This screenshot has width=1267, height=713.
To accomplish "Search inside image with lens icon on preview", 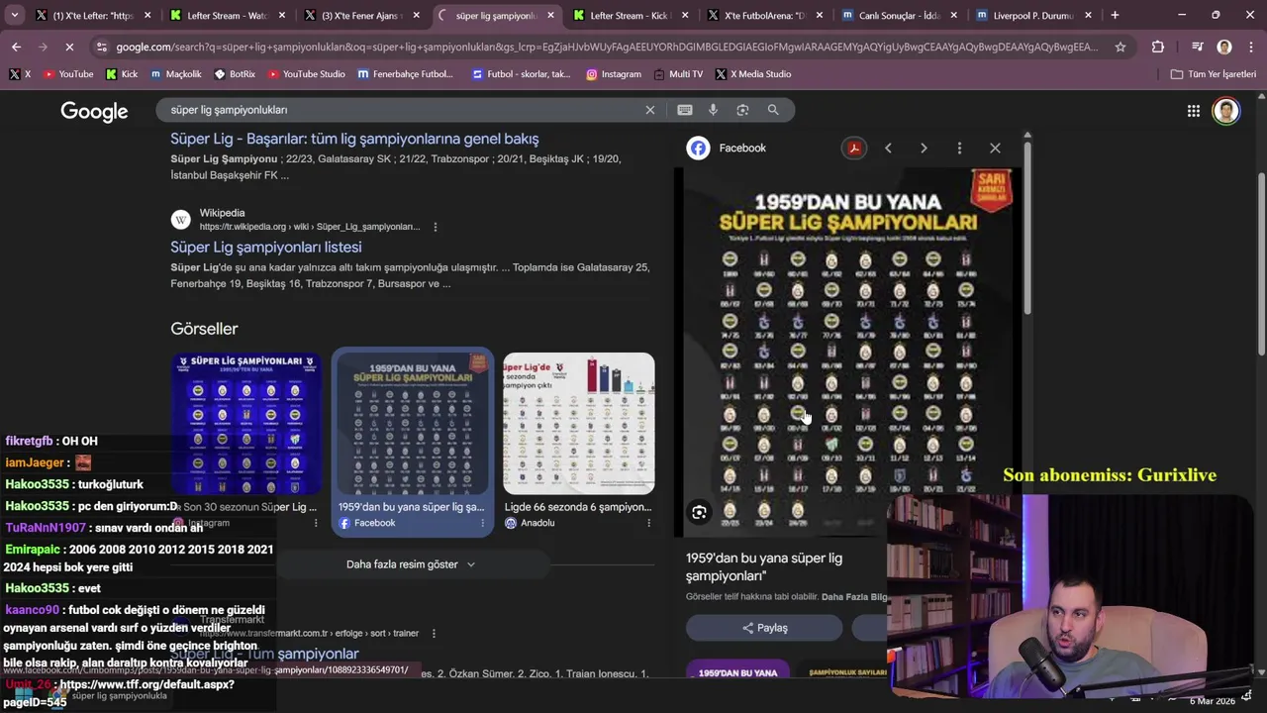I will tap(699, 512).
